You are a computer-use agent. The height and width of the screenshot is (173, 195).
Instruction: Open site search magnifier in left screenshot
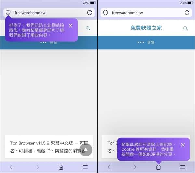tap(88, 29)
